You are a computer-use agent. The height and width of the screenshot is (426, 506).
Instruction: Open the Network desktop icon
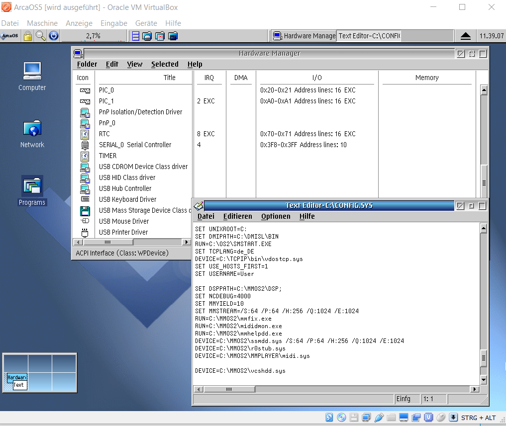(32, 128)
